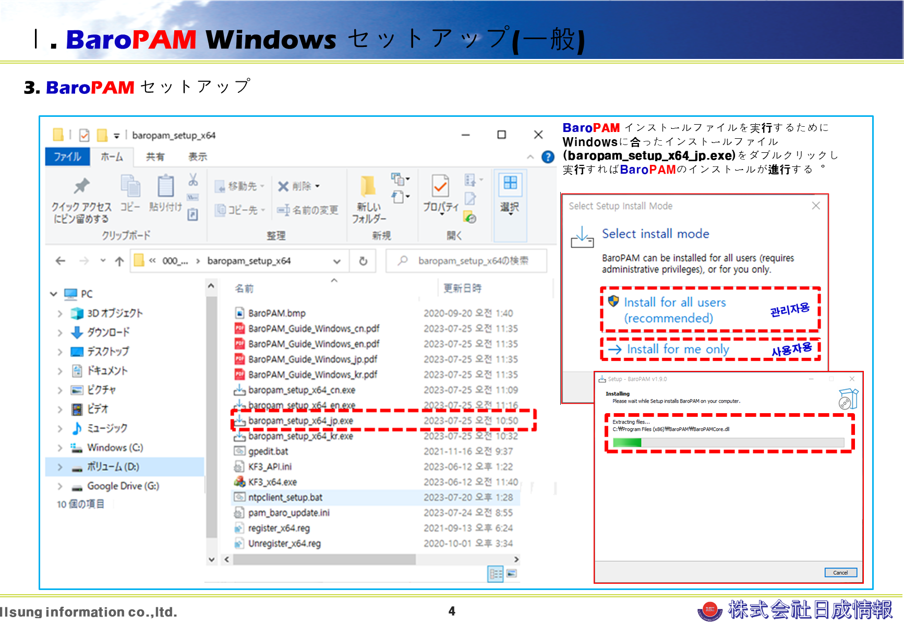
Task: Click the Pin to Quick access icon
Action: click(81, 186)
